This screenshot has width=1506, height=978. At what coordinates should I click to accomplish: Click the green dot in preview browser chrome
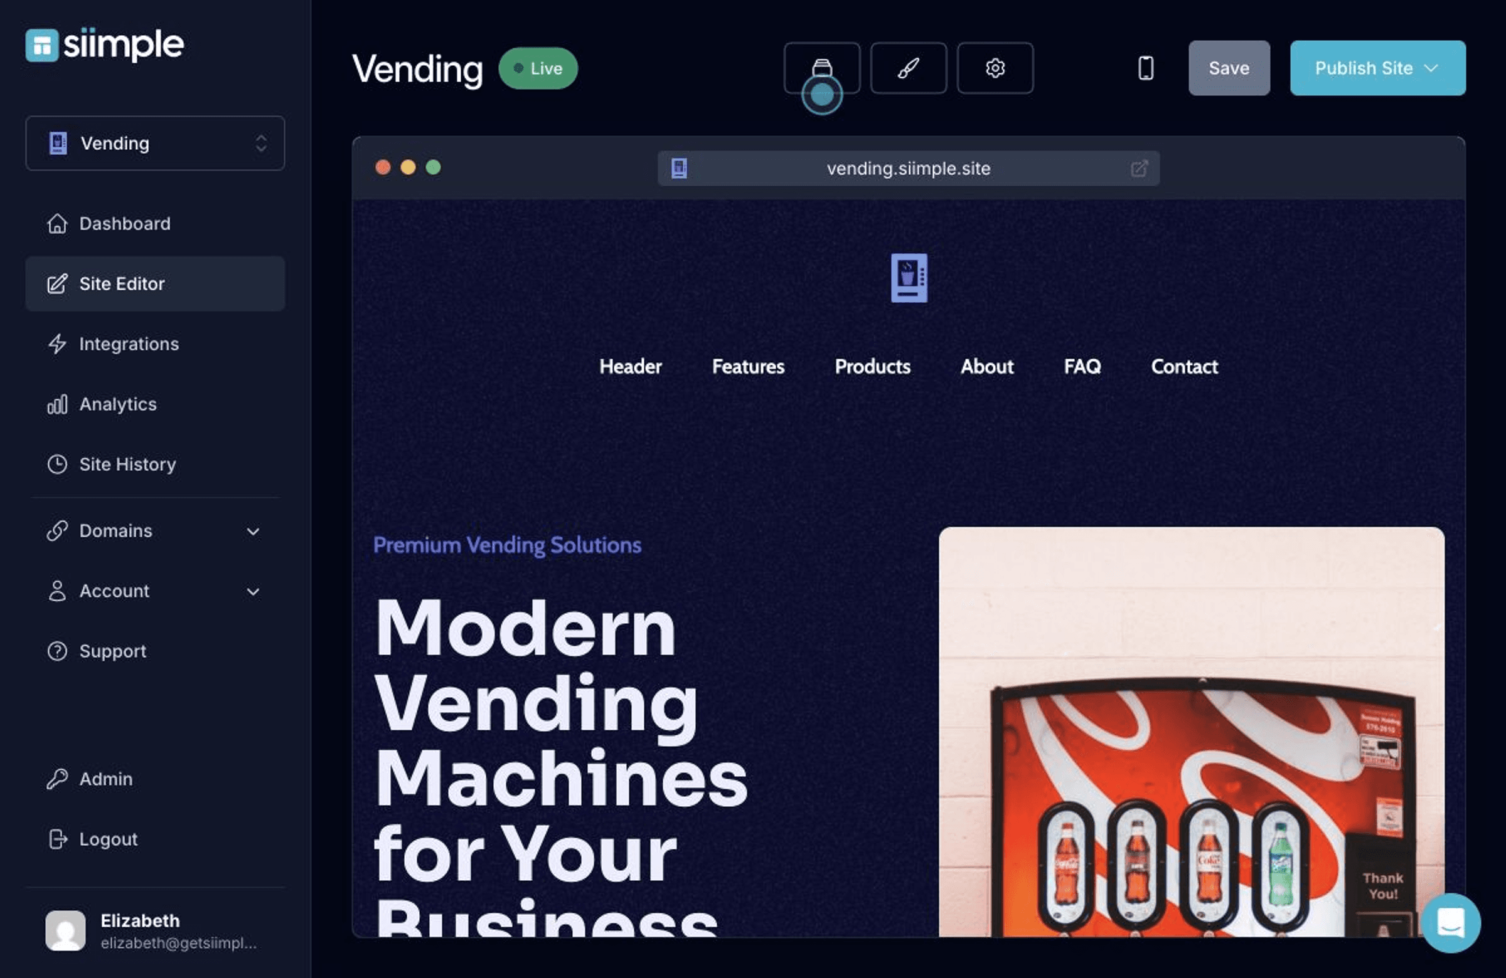point(433,167)
